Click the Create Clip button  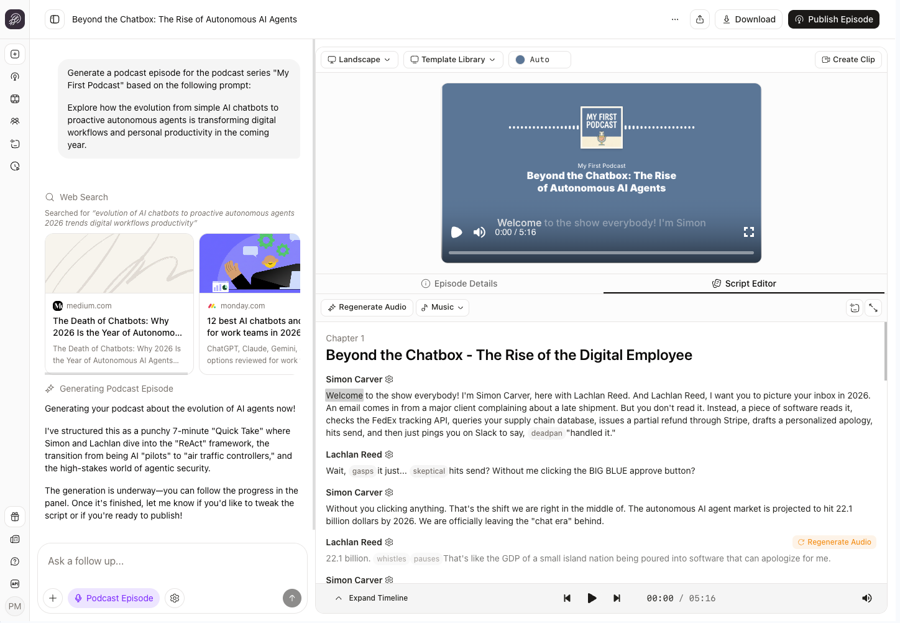[848, 60]
